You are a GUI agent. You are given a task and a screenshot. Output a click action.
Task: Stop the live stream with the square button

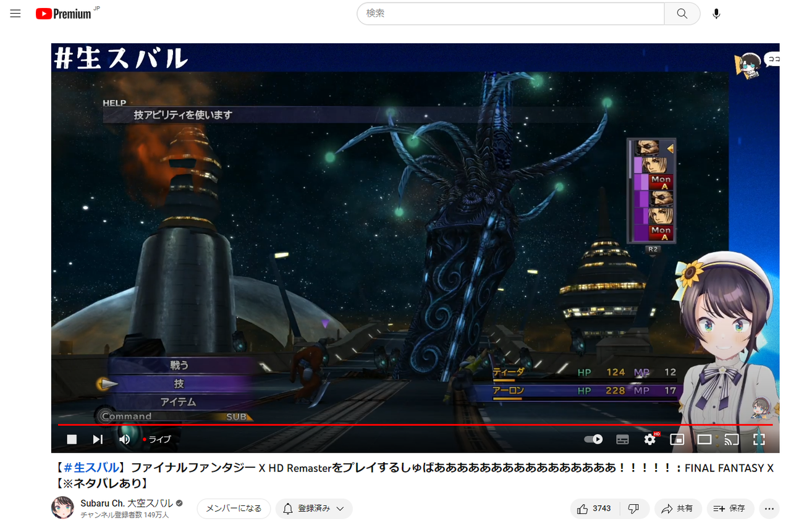[x=72, y=439]
